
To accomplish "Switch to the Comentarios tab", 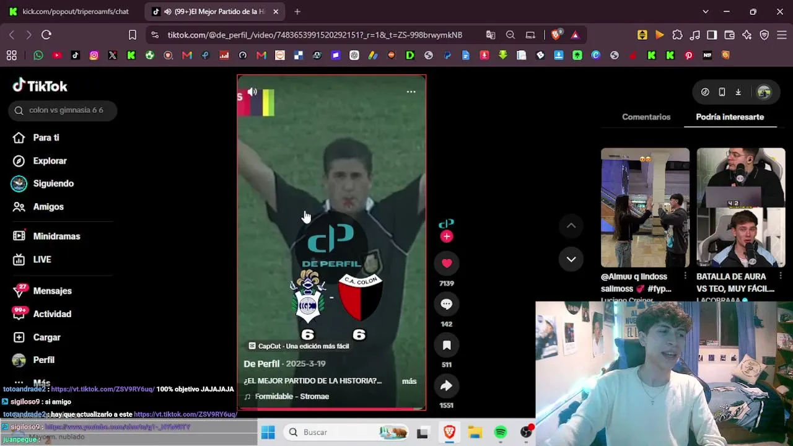I will click(646, 116).
